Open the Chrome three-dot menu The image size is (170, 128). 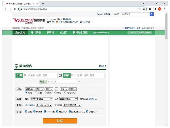coord(164,9)
